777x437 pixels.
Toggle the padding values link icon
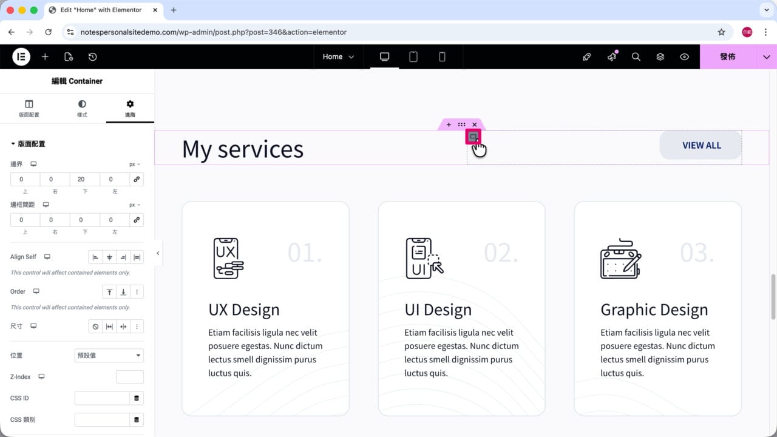point(137,220)
